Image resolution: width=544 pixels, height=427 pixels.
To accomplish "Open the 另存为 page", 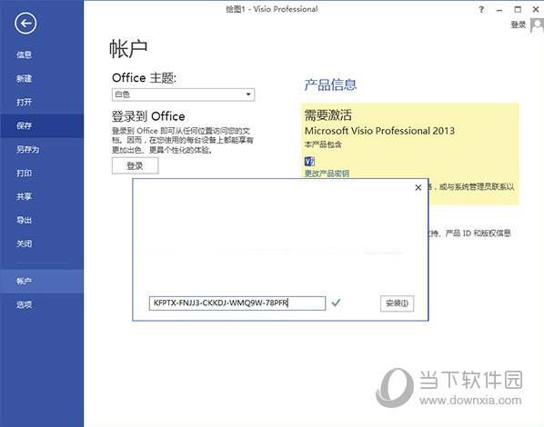I will [28, 149].
